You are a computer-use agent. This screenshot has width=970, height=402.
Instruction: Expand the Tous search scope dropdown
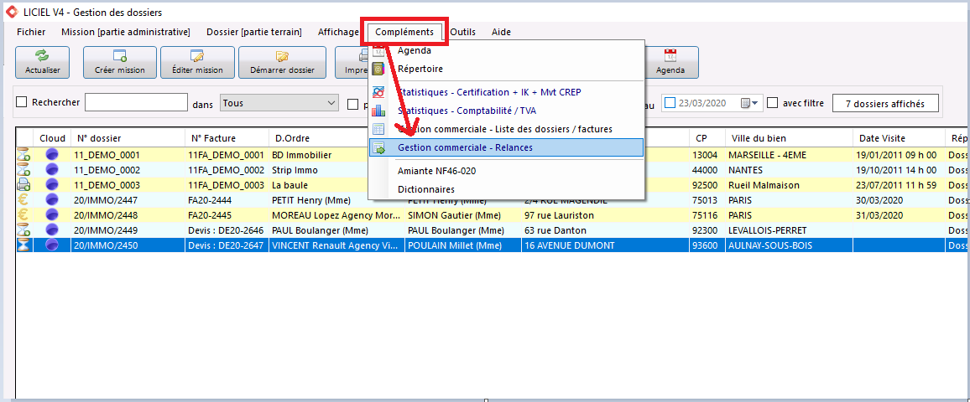coord(279,103)
